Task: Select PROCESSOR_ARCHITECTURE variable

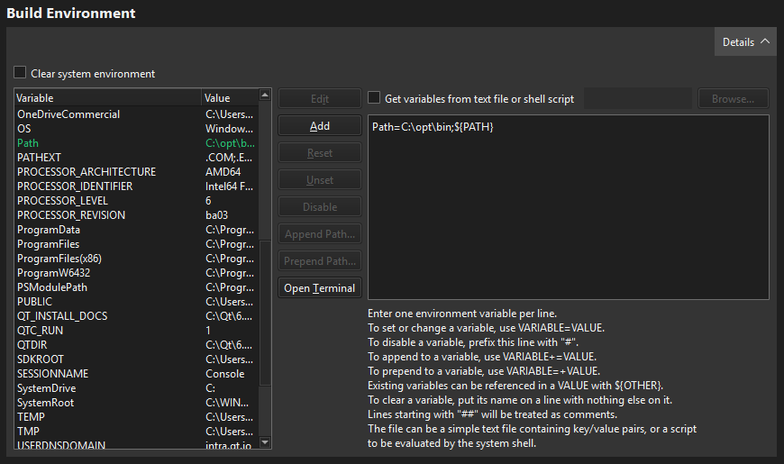Action: pos(136,171)
